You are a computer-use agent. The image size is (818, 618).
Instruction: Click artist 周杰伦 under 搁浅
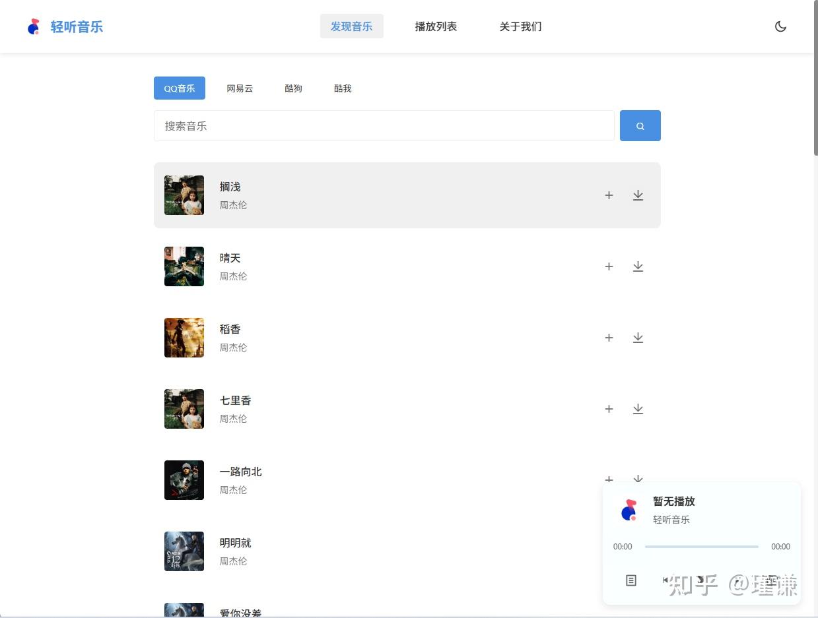[x=233, y=205]
